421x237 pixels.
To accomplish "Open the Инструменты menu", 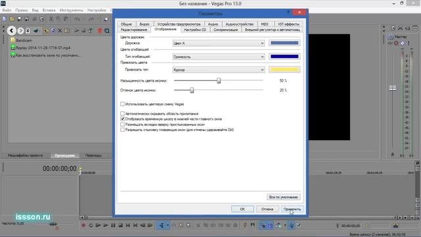I will point(72,11).
